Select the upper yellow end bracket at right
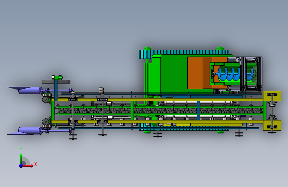Screen dimensions: 288x187 [x=272, y=96]
